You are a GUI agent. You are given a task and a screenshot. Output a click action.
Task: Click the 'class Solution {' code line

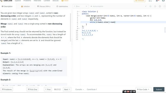90,11
